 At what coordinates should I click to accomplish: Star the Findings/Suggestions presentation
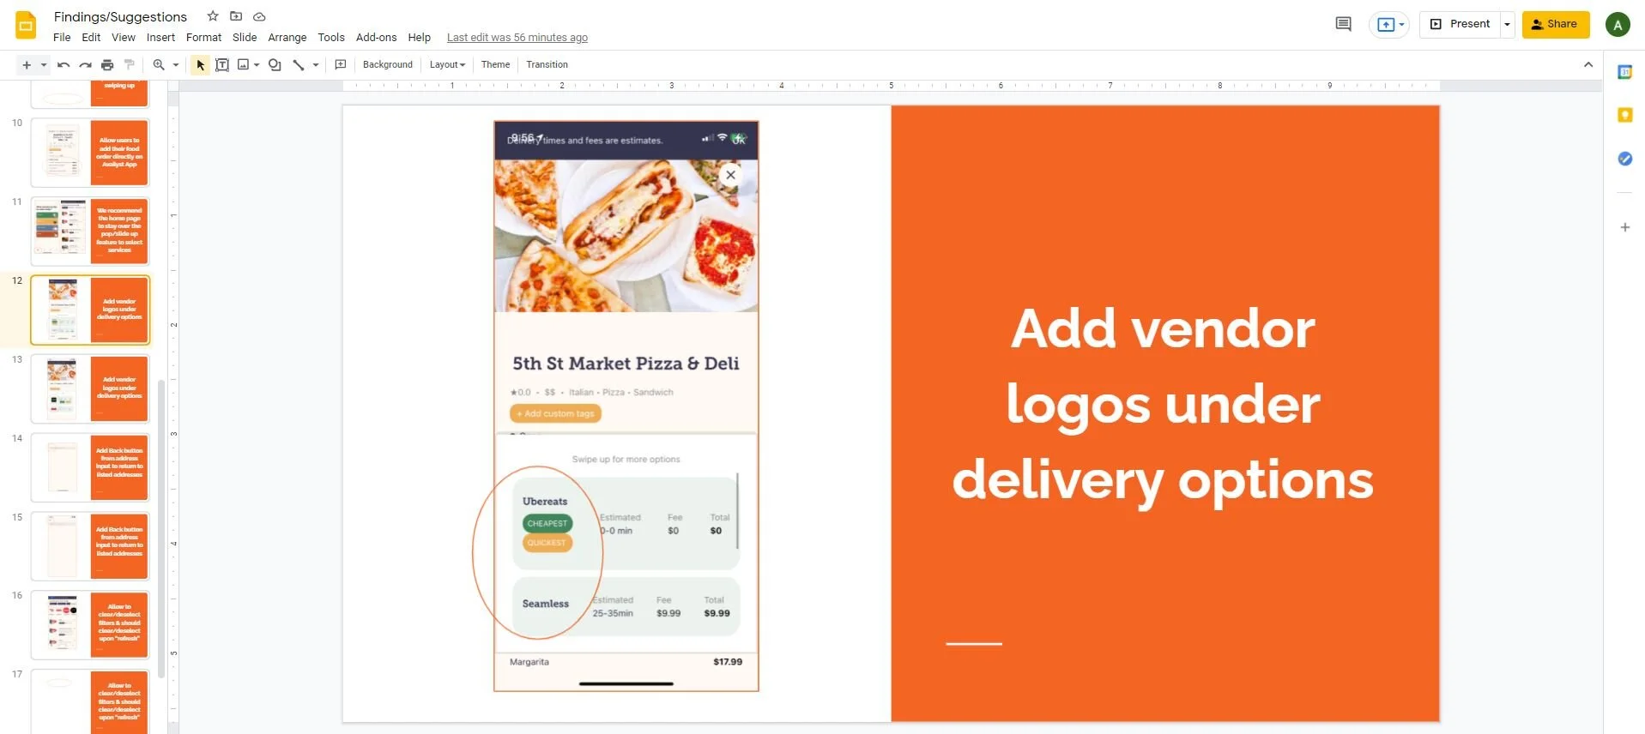[213, 16]
